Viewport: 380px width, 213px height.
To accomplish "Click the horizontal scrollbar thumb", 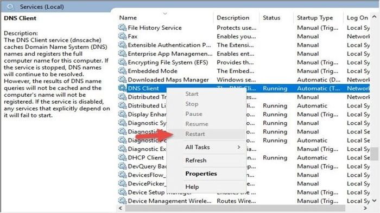I will click(235, 208).
